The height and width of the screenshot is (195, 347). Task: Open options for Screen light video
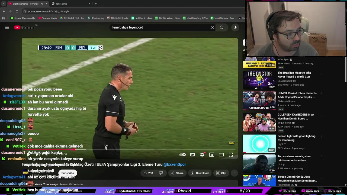(x=321, y=136)
